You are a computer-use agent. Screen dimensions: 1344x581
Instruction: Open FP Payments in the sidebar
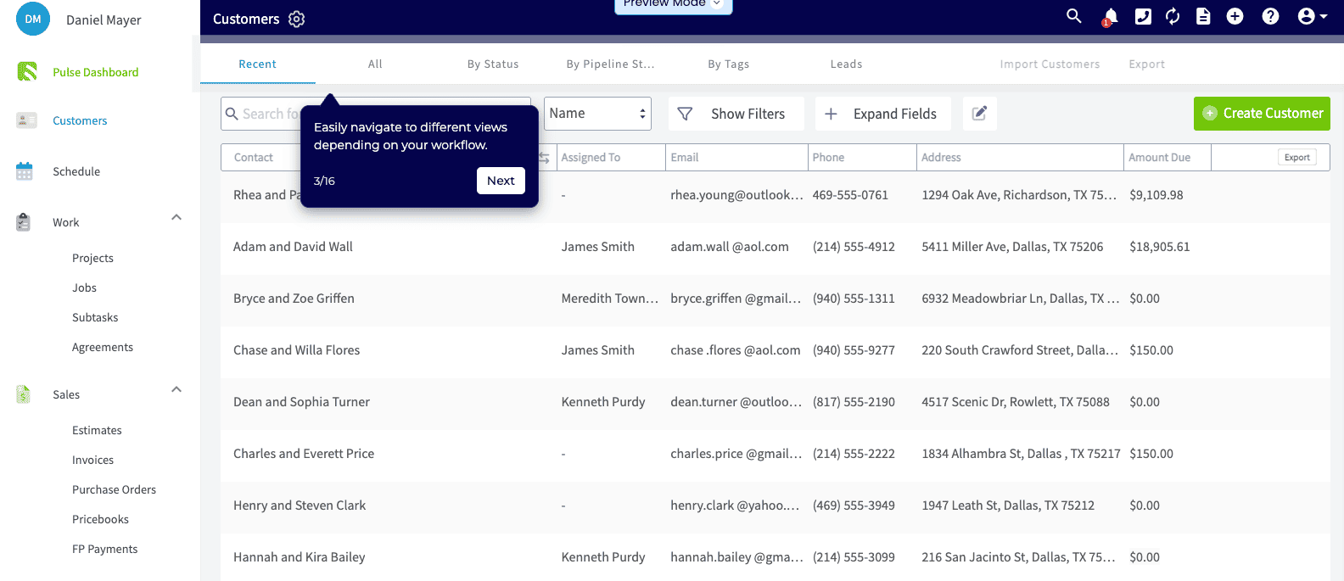click(104, 549)
